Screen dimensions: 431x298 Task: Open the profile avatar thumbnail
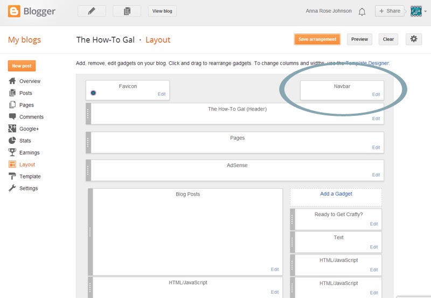(416, 11)
